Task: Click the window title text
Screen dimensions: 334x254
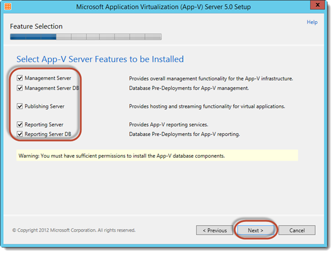Action: click(163, 7)
